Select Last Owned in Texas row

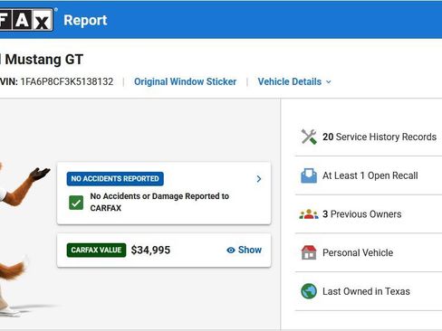point(369,291)
